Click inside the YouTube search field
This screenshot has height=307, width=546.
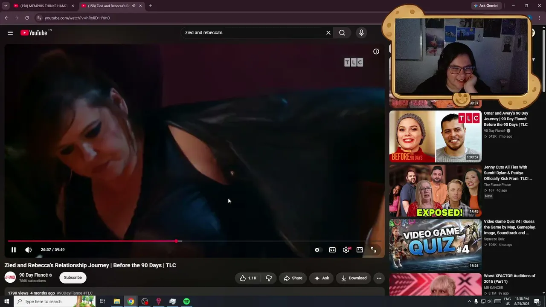[254, 33]
